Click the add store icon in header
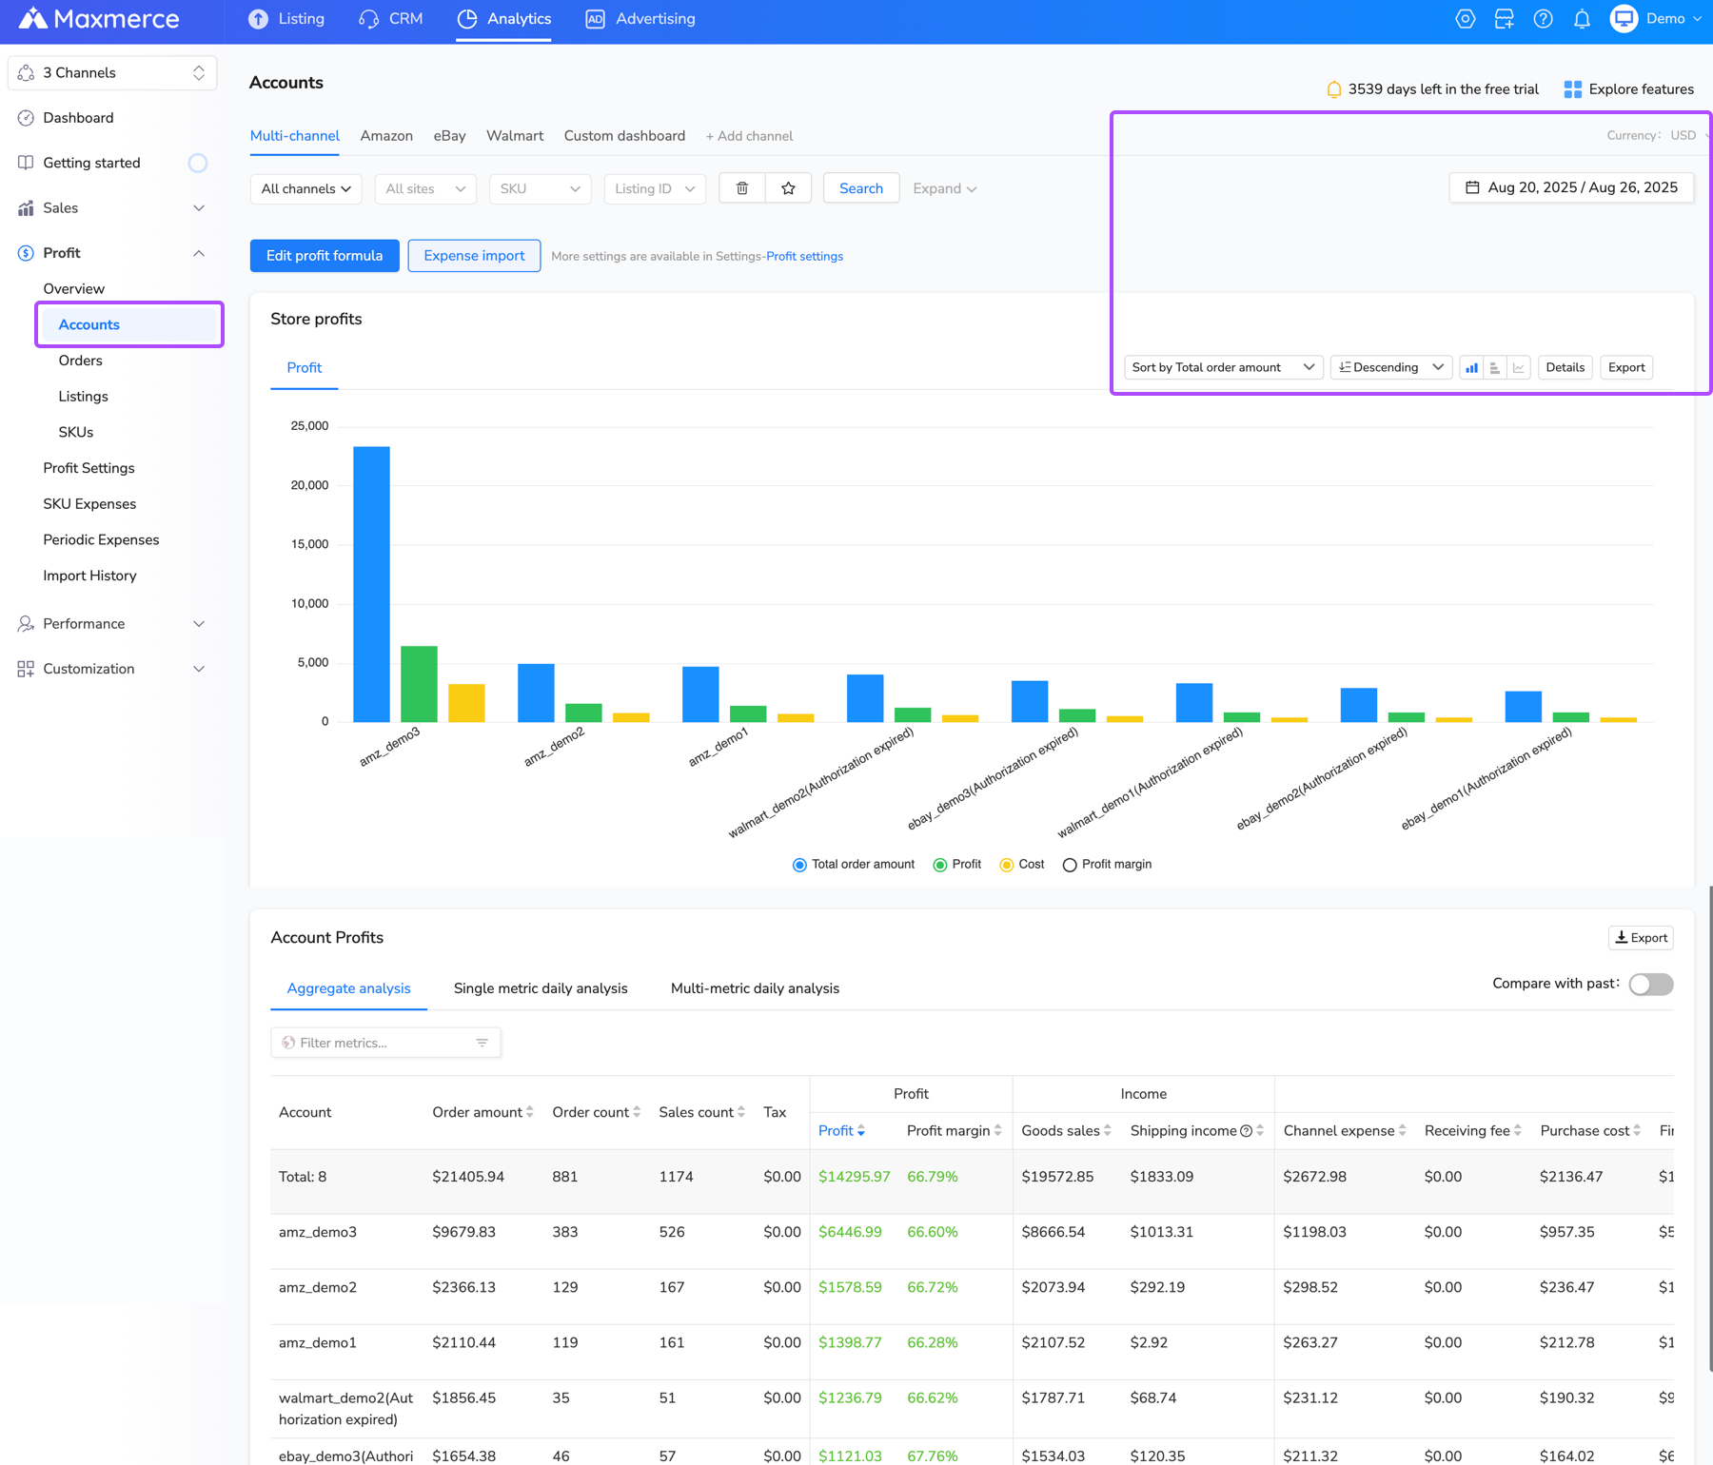1713x1465 pixels. [1504, 19]
